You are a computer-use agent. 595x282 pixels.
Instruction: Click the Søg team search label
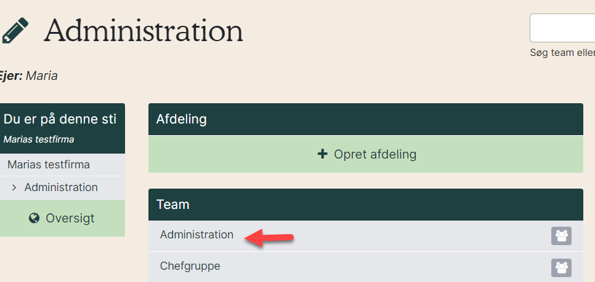point(562,53)
